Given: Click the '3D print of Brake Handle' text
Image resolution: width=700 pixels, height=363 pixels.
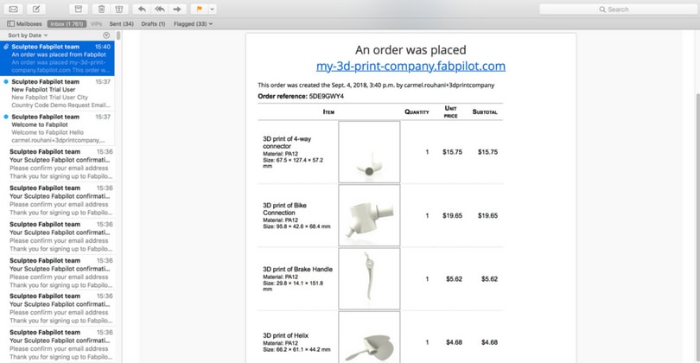Looking at the screenshot, I should [x=297, y=270].
